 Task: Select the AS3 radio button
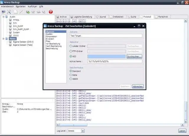coord(71,56)
